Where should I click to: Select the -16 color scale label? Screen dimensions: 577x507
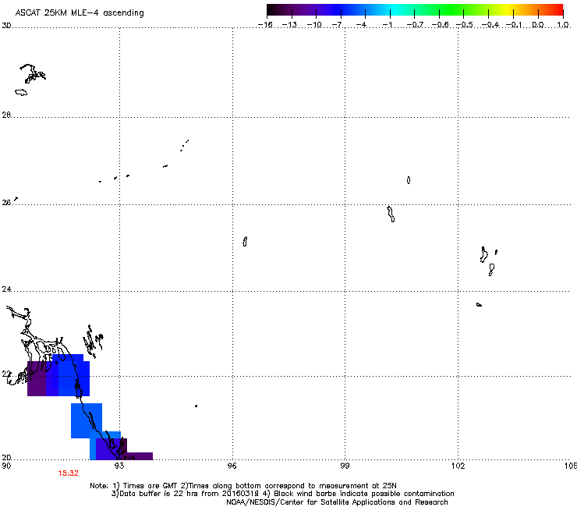[x=265, y=25]
